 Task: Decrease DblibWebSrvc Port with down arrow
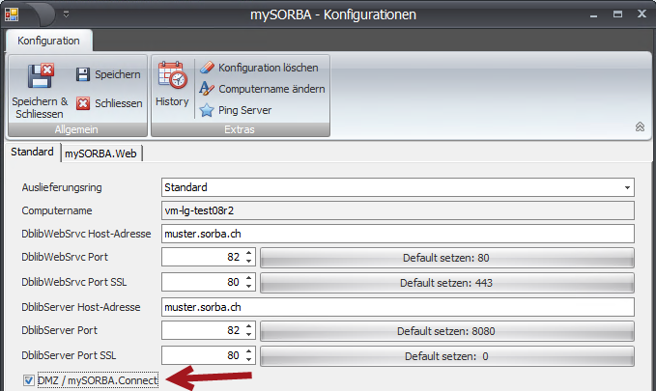248,262
